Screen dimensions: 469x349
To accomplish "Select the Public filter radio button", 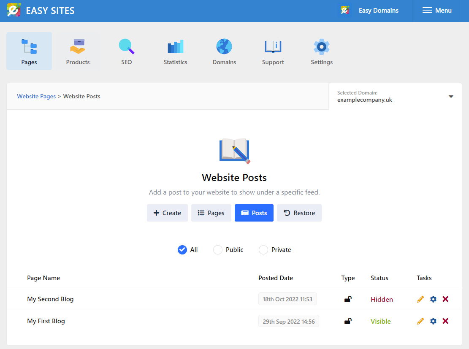I will coord(218,250).
